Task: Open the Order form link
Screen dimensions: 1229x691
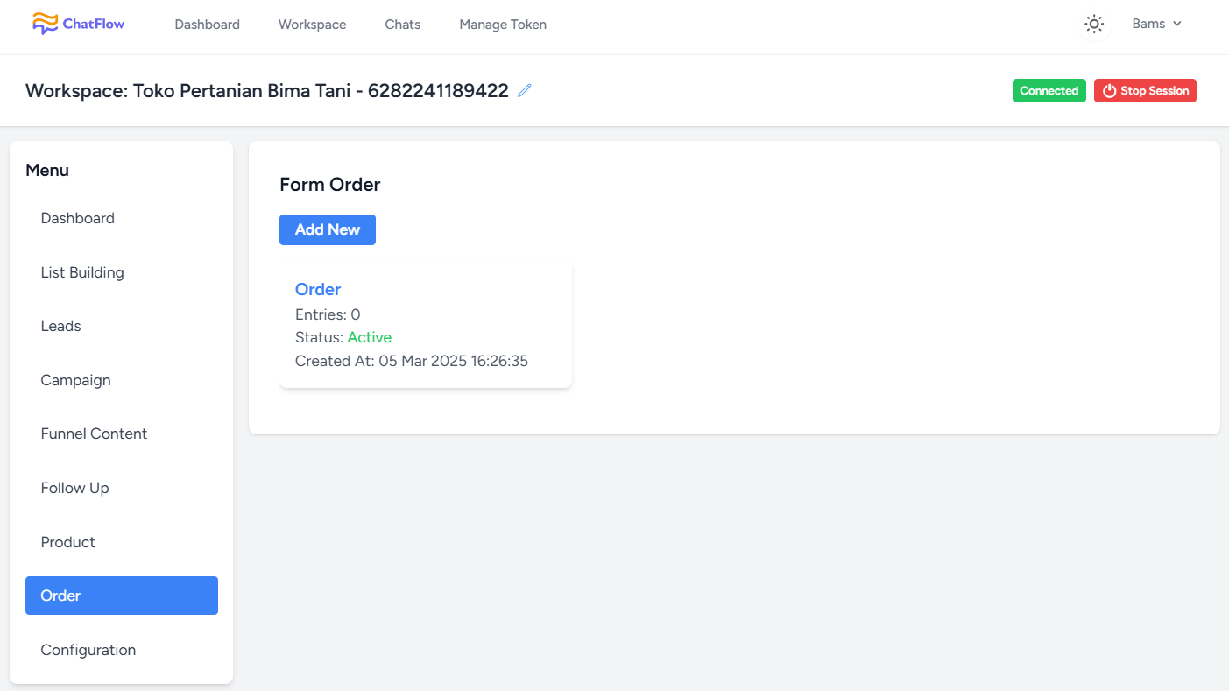Action: tap(318, 289)
